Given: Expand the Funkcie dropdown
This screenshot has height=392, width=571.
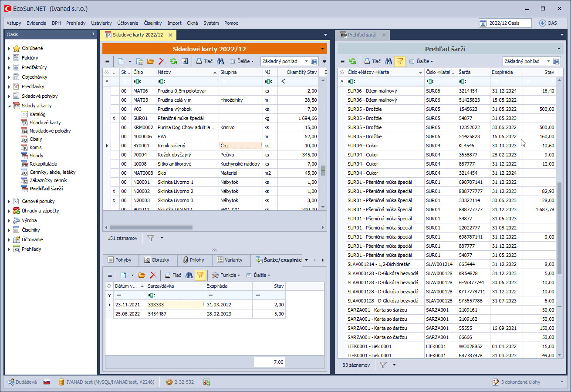Looking at the screenshot, I should coord(226,275).
